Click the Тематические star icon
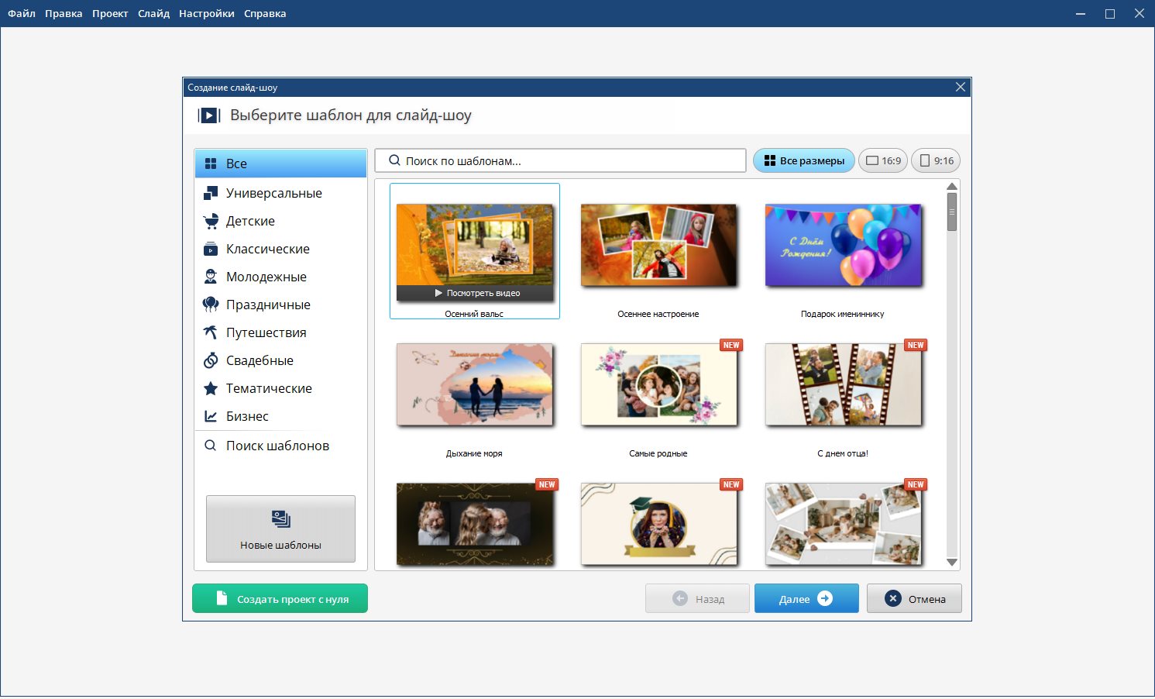This screenshot has width=1155, height=699. 211,389
